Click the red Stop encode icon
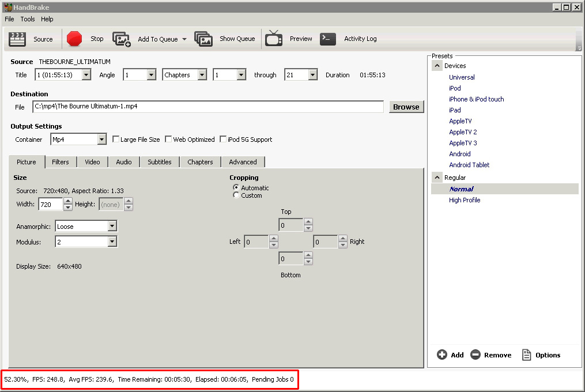585x392 pixels. tap(74, 39)
